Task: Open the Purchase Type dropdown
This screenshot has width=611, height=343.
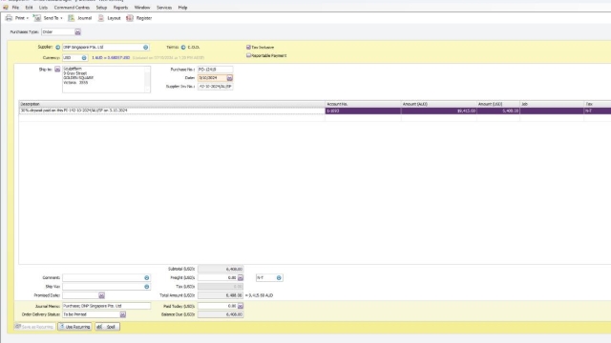Action: click(77, 31)
